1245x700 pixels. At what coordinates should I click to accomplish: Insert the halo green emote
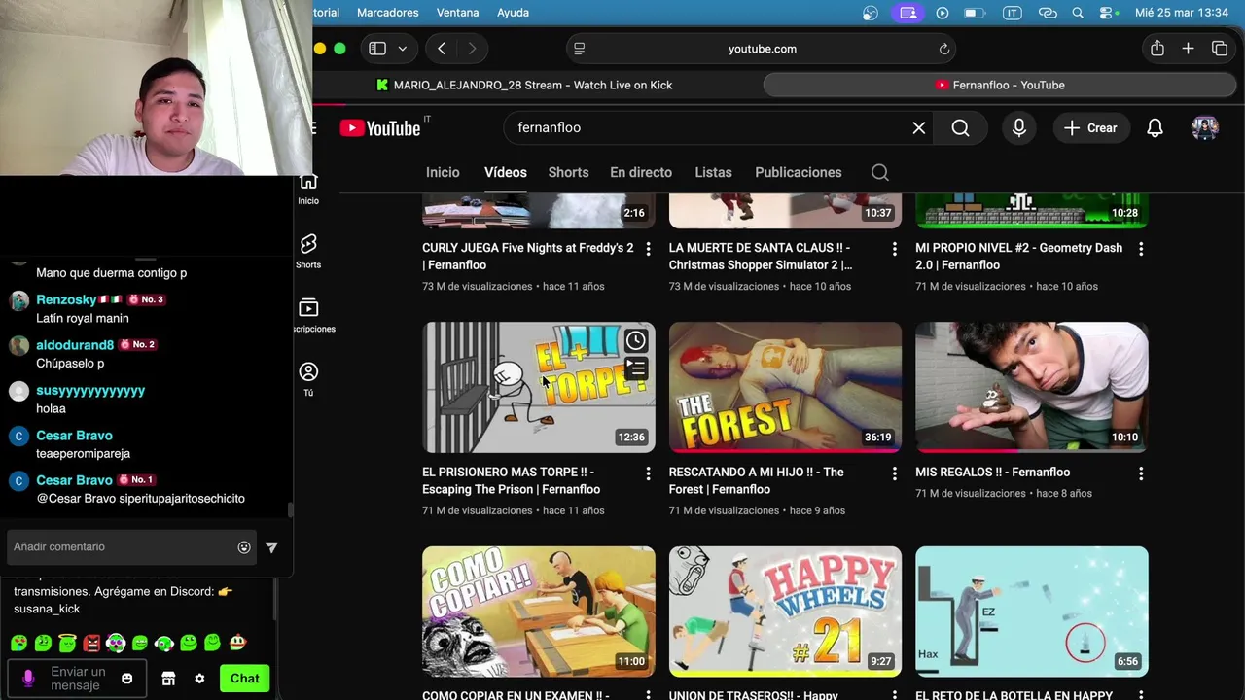pyautogui.click(x=67, y=643)
